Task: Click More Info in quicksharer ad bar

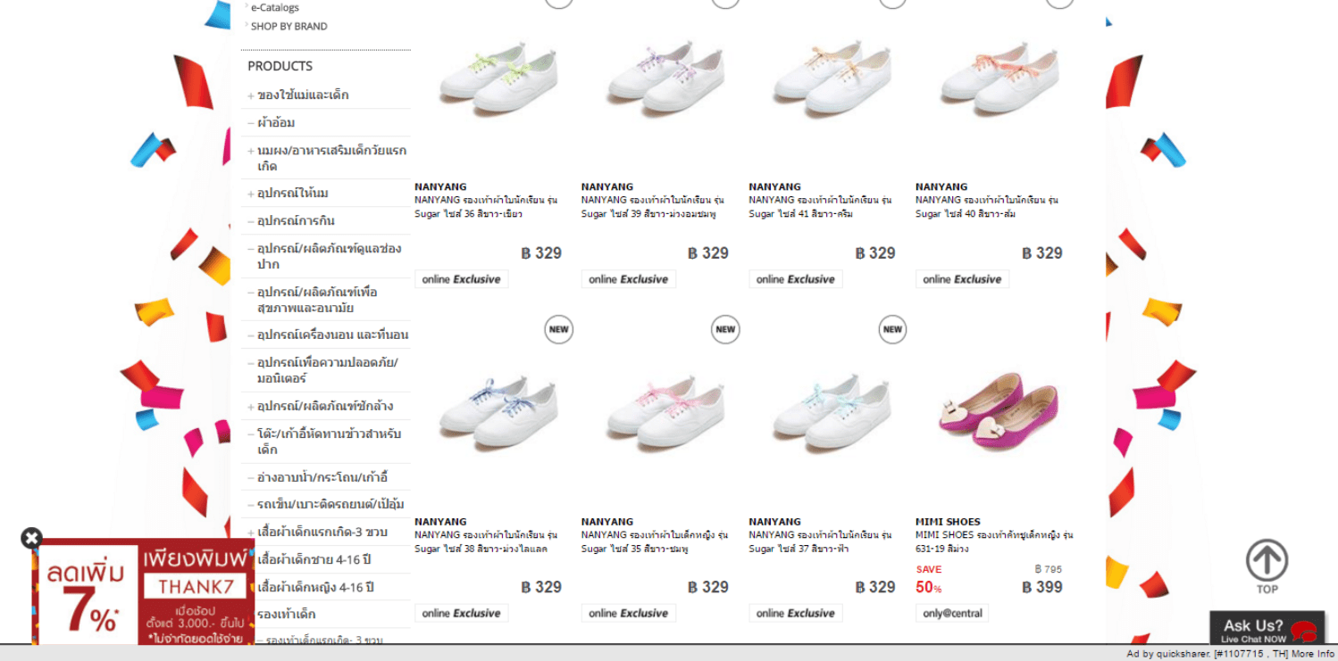Action: coord(1313,654)
